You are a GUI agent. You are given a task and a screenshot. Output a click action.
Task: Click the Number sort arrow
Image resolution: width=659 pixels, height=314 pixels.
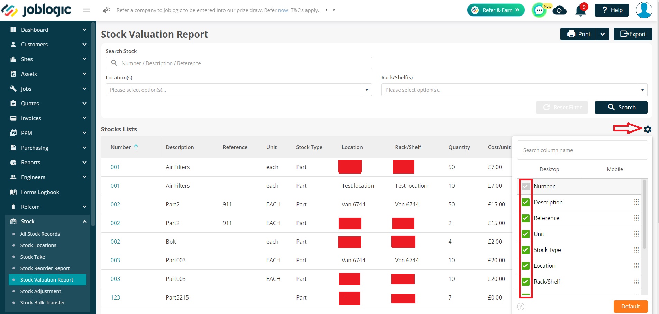pyautogui.click(x=136, y=147)
